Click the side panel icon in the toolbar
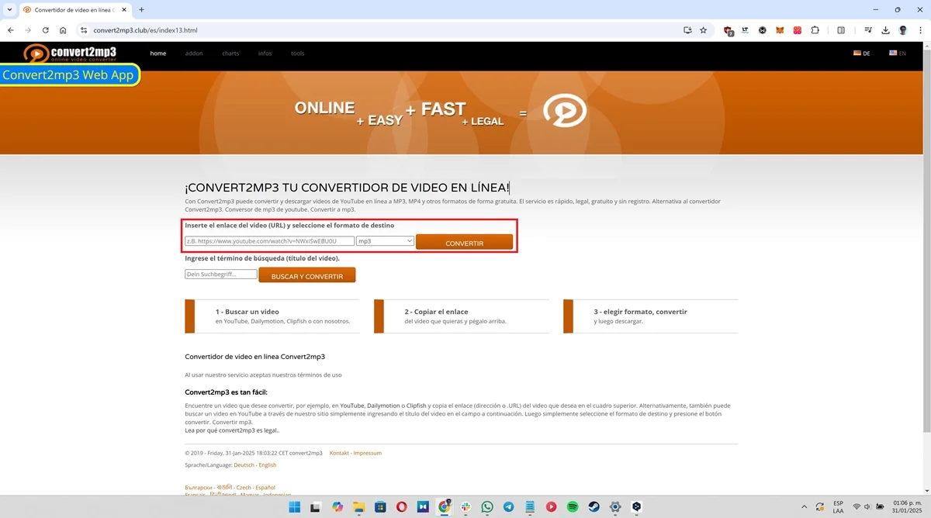The width and height of the screenshot is (931, 518). pyautogui.click(x=841, y=29)
